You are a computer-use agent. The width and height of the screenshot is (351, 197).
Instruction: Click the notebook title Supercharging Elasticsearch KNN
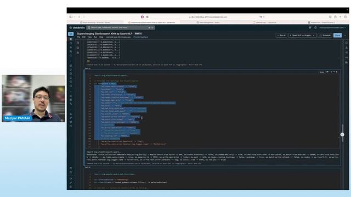click(105, 34)
